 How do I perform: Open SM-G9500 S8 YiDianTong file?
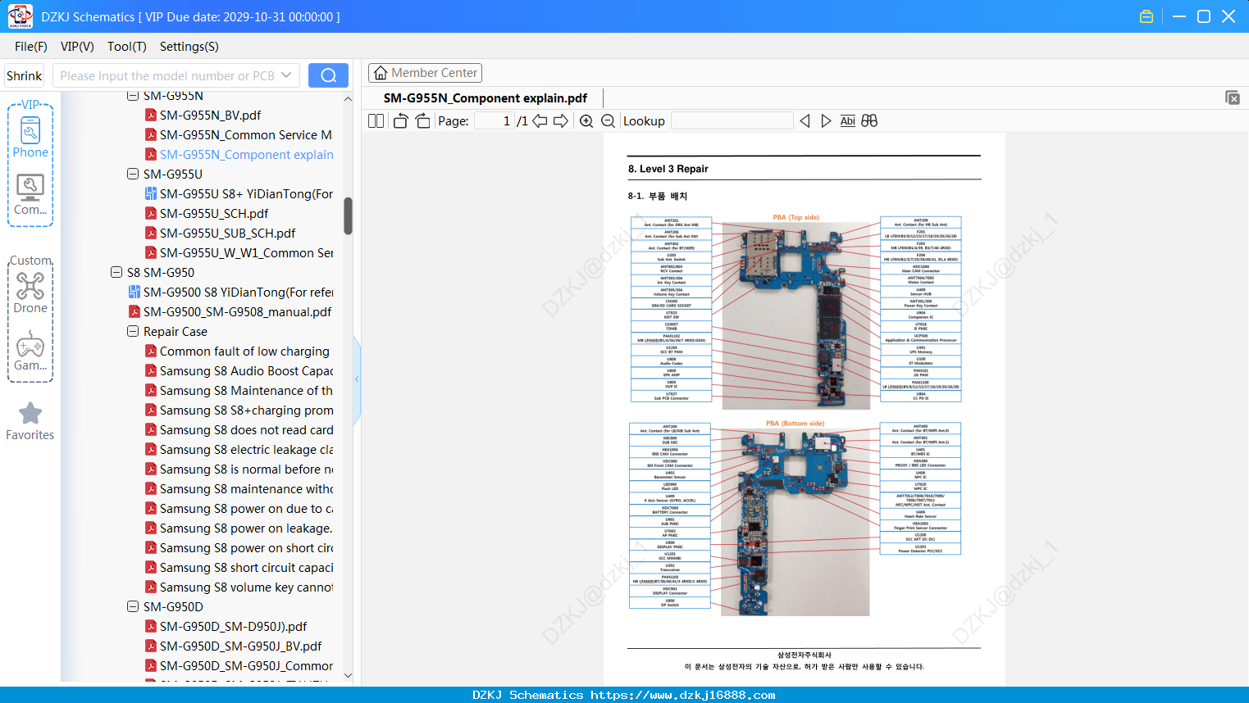[230, 292]
